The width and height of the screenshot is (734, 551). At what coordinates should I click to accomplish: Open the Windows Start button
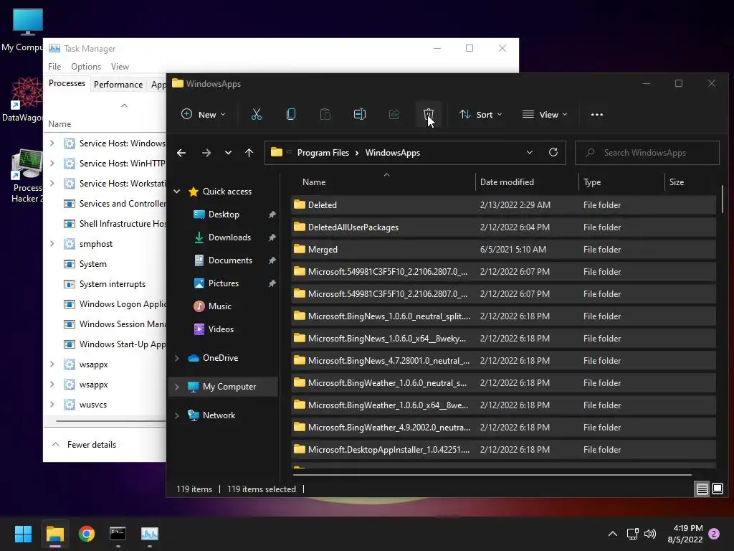click(23, 534)
